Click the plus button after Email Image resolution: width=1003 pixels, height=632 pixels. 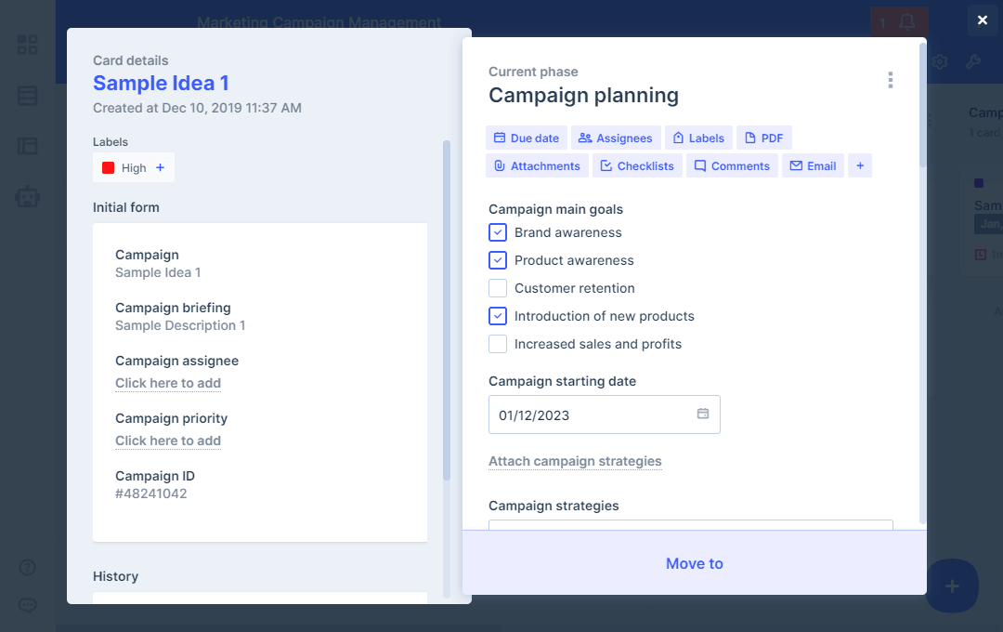(860, 165)
